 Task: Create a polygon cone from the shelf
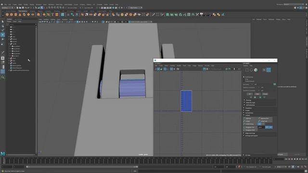20,14
